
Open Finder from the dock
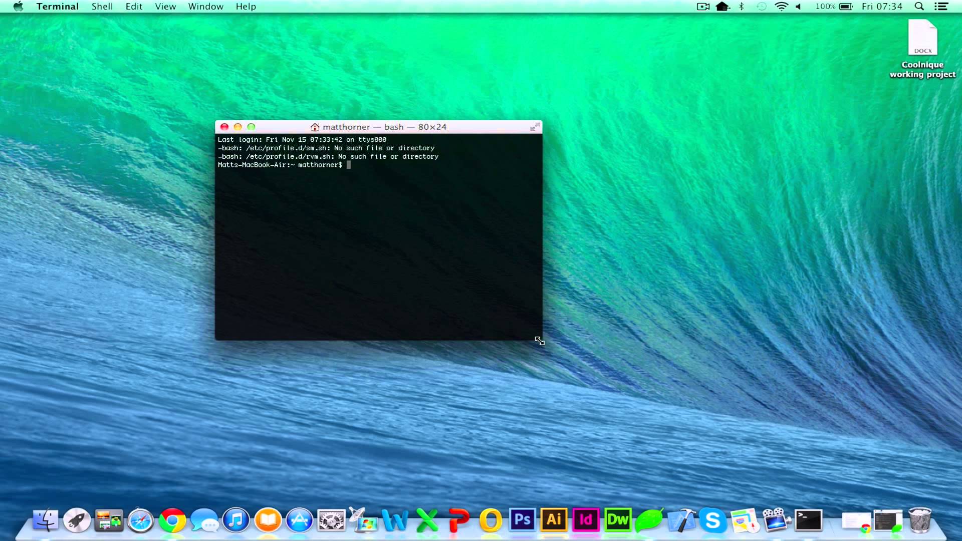click(45, 521)
